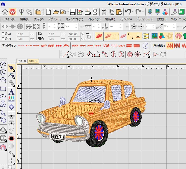Viewport: 186px width, 169px height.
Task: Open the 表示(V) menu
Action: tap(39, 19)
